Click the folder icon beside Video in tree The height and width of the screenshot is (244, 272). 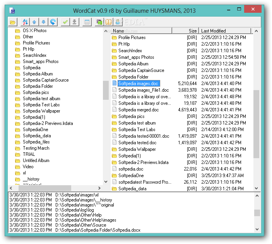click(x=17, y=167)
